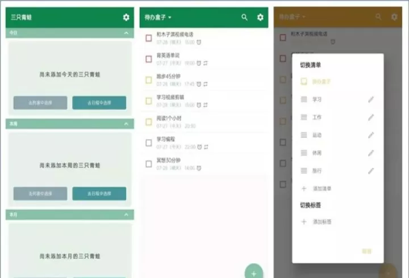Click the list icon beside 运动 in dialog
409x278 pixels.
pyautogui.click(x=304, y=135)
